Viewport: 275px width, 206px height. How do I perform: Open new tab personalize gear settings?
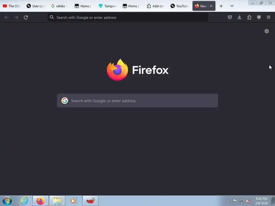(x=267, y=31)
